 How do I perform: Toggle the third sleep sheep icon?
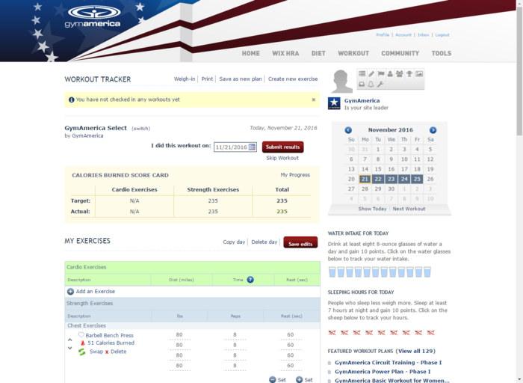pos(356,333)
